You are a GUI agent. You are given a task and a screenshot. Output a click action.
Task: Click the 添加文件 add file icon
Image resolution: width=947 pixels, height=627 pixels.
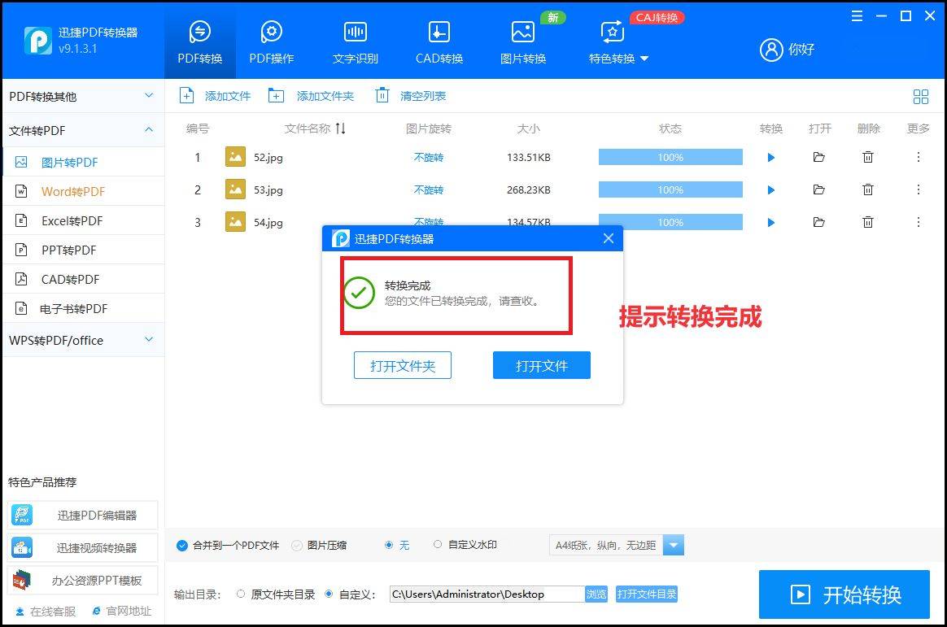(186, 95)
